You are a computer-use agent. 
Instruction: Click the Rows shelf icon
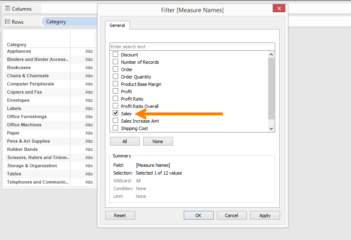coord(7,22)
